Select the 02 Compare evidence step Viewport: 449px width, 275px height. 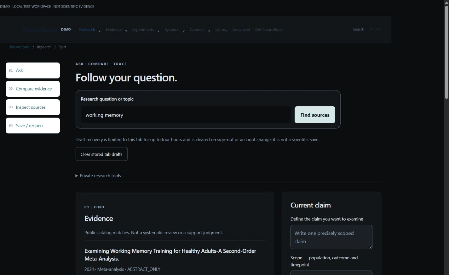click(x=33, y=89)
